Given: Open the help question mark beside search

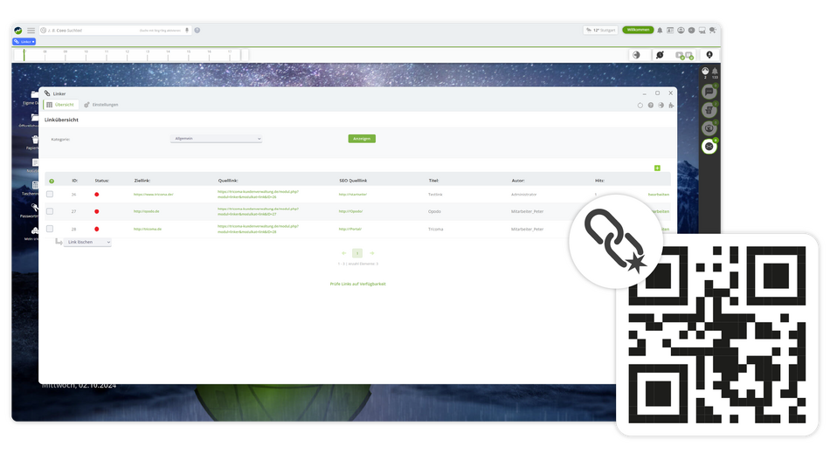Looking at the screenshot, I should click(197, 31).
